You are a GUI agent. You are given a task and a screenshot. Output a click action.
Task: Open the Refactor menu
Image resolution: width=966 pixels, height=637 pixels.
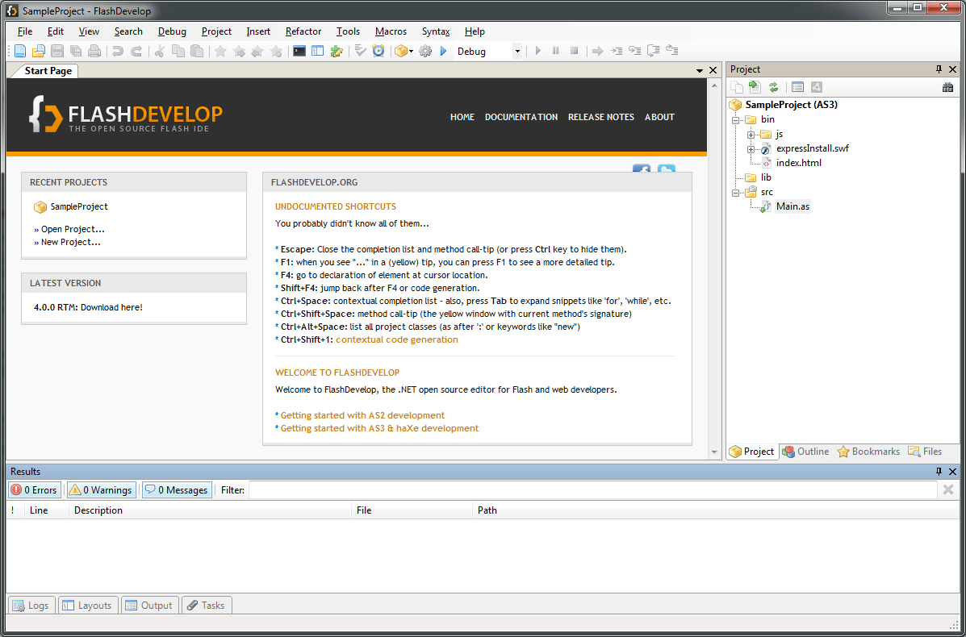(x=303, y=31)
